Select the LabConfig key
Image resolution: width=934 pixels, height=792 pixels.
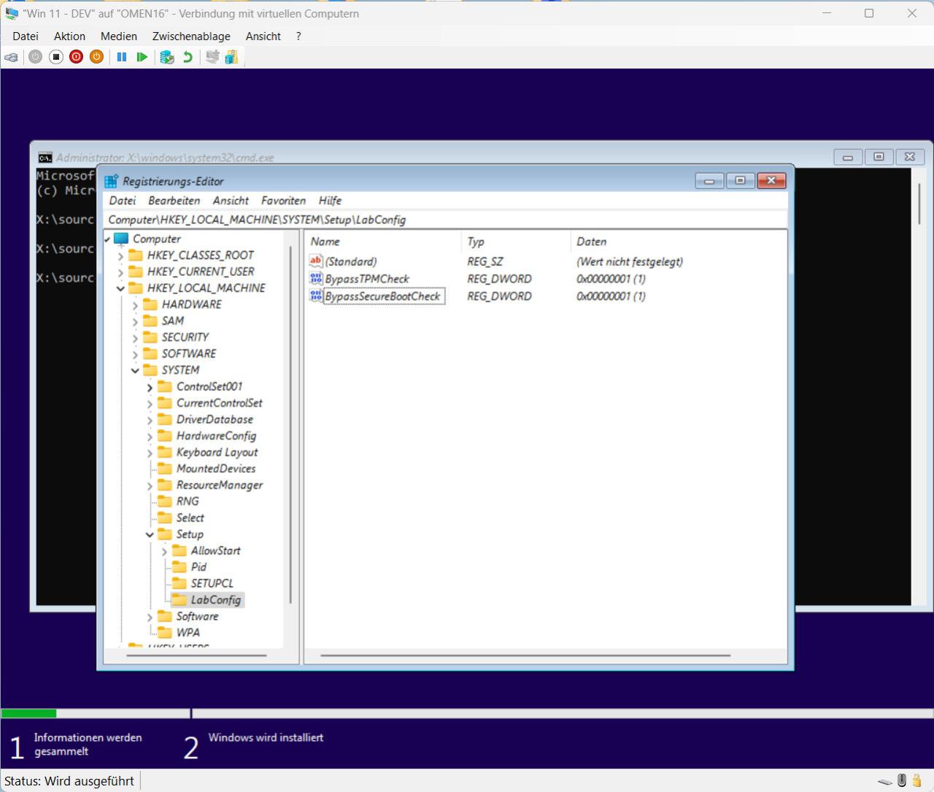[x=215, y=600]
